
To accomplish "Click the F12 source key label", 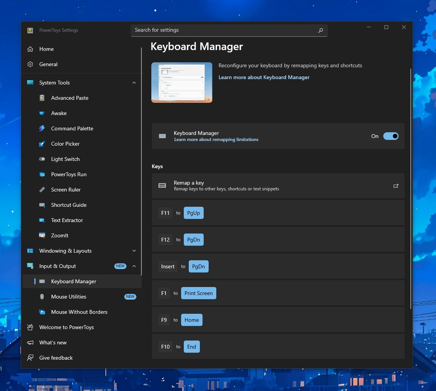I will [165, 240].
